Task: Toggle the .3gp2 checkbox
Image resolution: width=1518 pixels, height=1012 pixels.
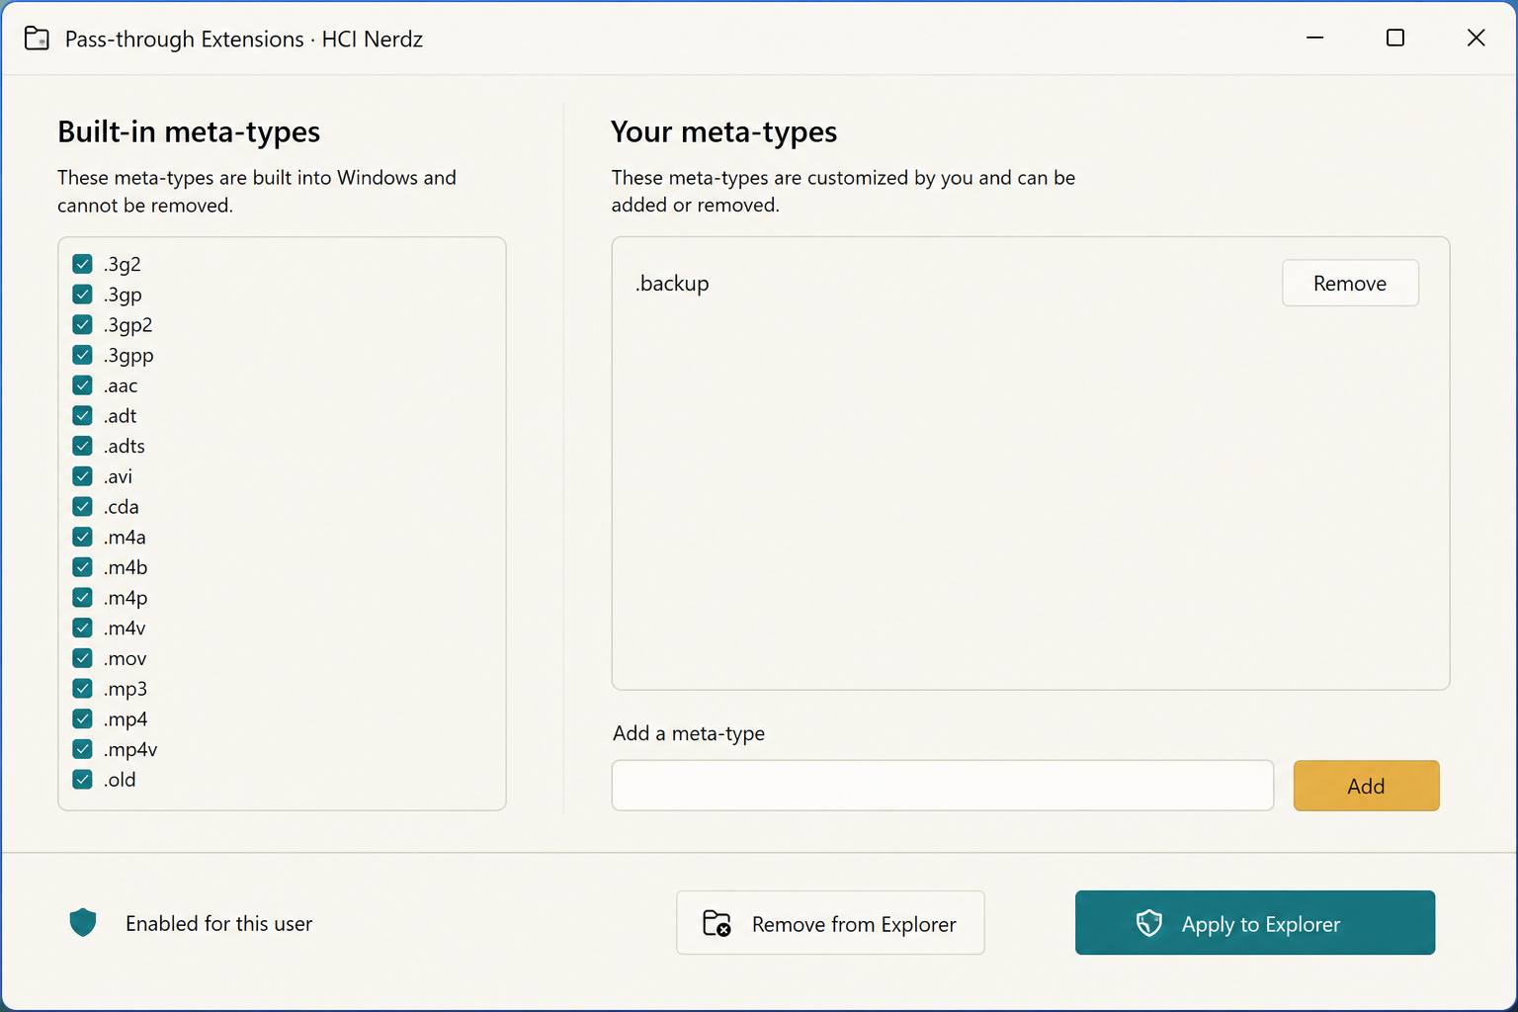Action: click(x=83, y=324)
